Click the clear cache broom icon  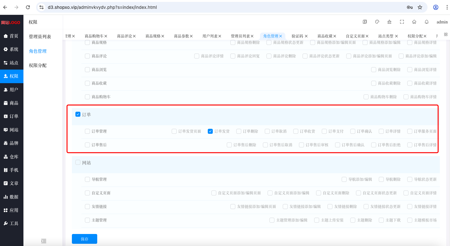tap(390, 22)
